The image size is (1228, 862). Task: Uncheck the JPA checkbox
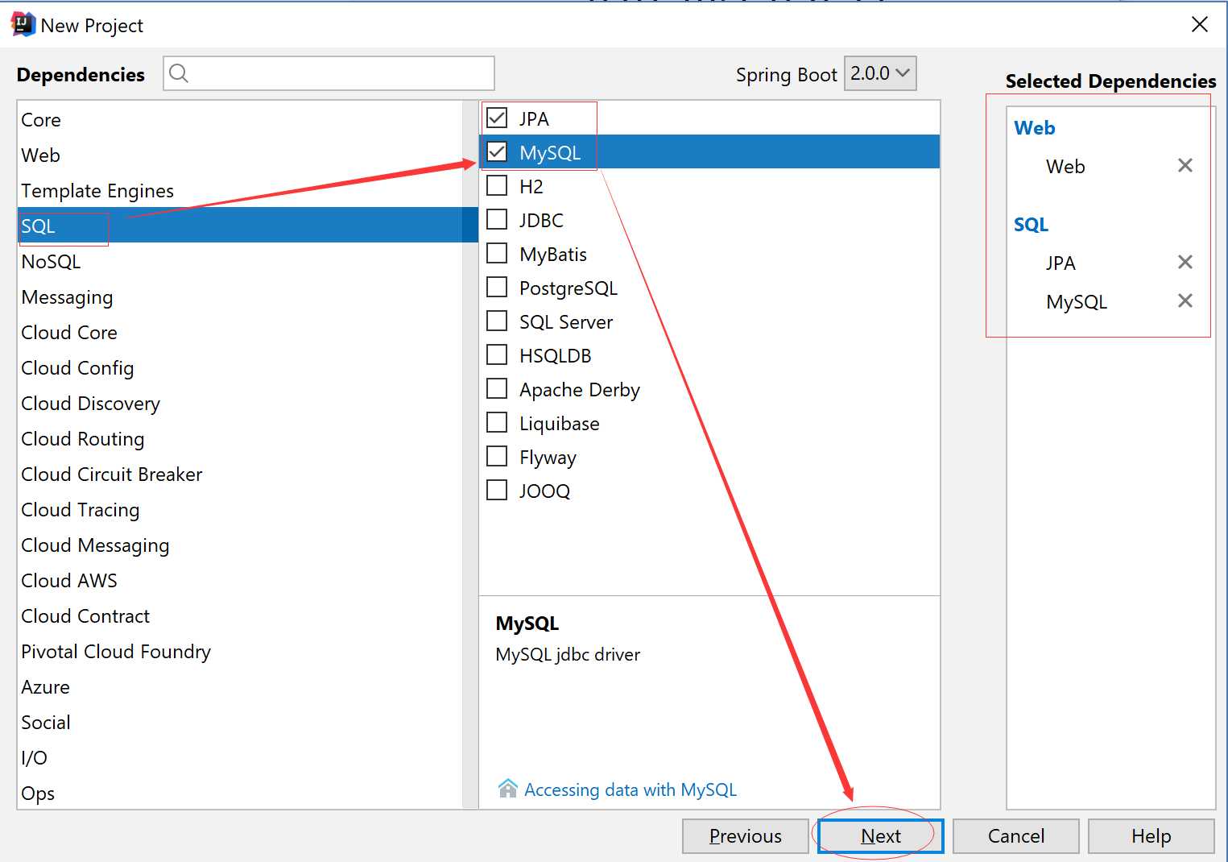(x=497, y=118)
